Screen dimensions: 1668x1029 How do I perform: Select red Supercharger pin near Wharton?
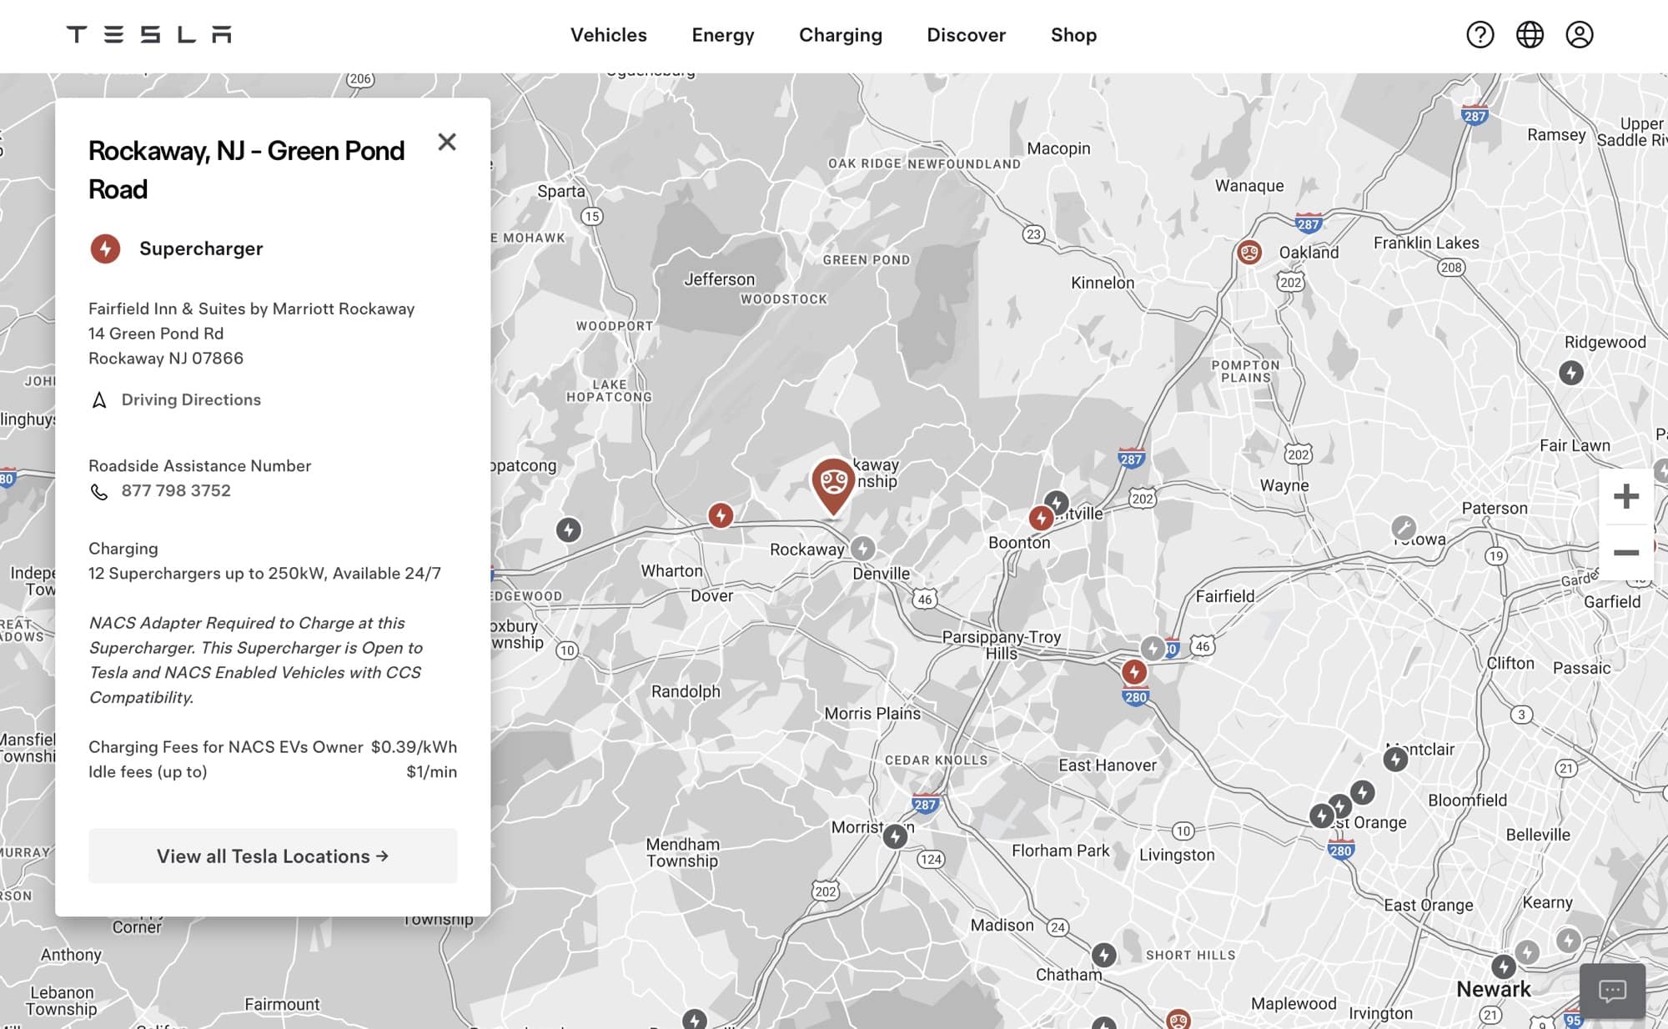coord(721,515)
